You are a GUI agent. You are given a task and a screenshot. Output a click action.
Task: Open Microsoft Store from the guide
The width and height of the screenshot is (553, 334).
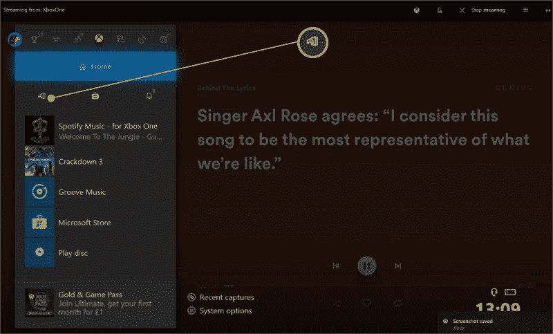95,223
